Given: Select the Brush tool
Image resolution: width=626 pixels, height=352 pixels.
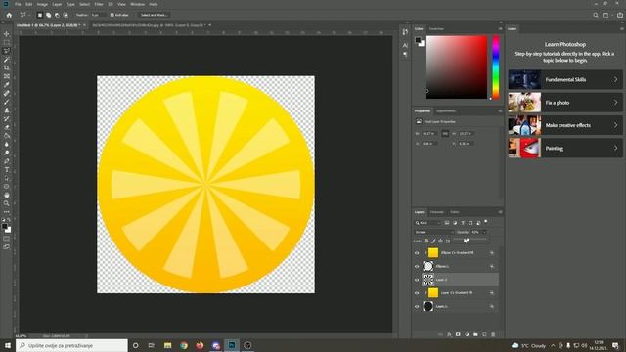Looking at the screenshot, I should pyautogui.click(x=7, y=102).
